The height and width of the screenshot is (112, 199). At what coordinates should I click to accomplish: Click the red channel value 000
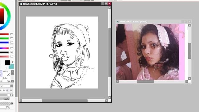pos(11,34)
